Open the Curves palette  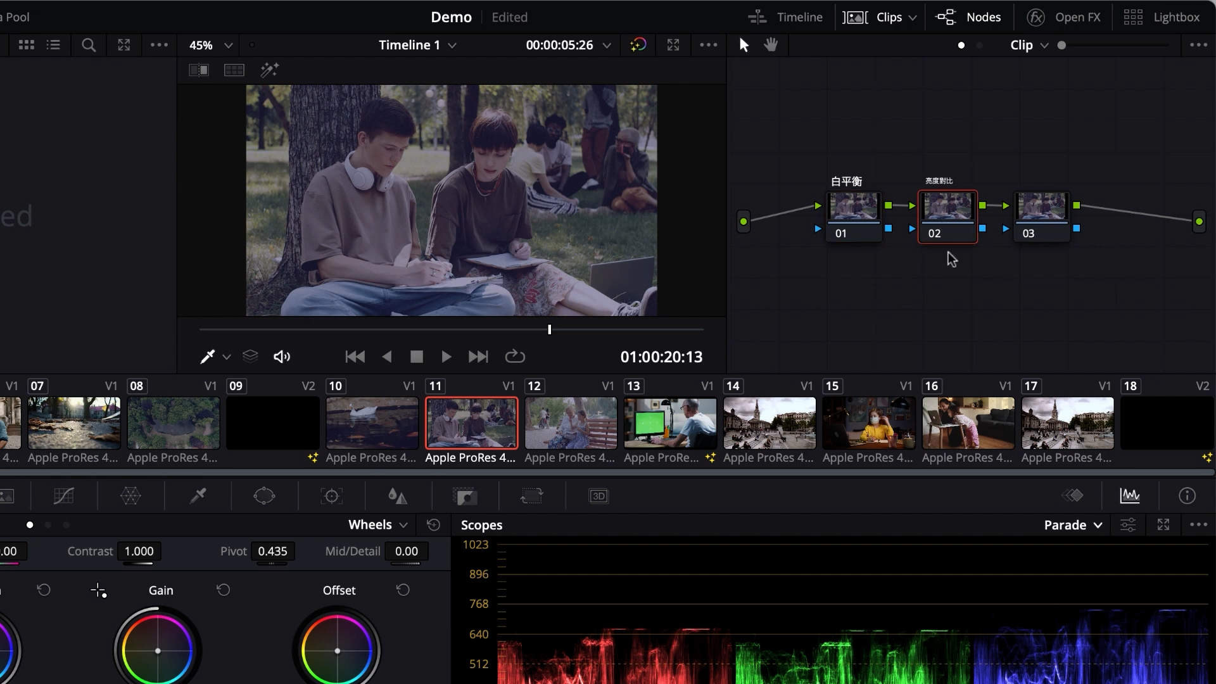click(x=63, y=496)
